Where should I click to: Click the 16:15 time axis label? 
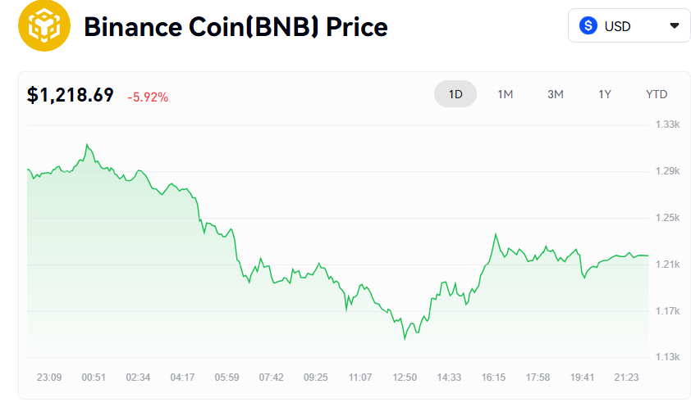coord(493,377)
